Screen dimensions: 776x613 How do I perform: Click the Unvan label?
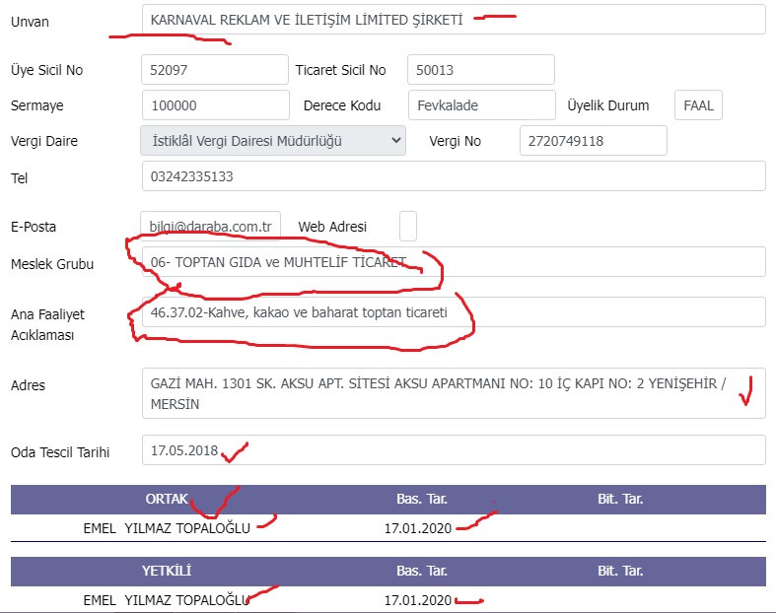(x=30, y=22)
